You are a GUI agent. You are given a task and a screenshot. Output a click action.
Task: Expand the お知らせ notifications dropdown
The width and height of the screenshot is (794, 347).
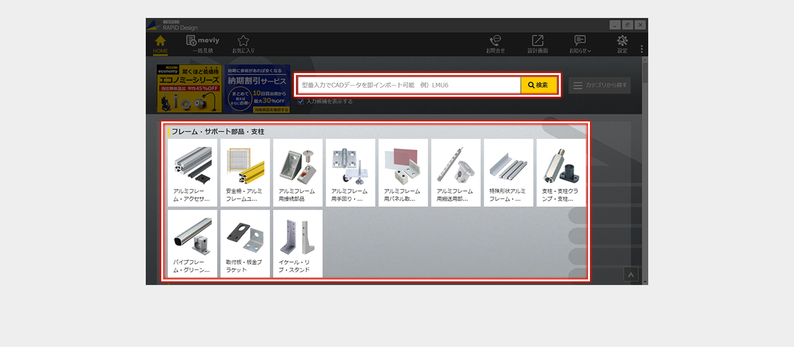pyautogui.click(x=580, y=43)
